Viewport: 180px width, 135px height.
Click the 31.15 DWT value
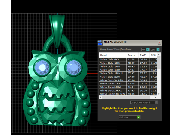click(143, 66)
